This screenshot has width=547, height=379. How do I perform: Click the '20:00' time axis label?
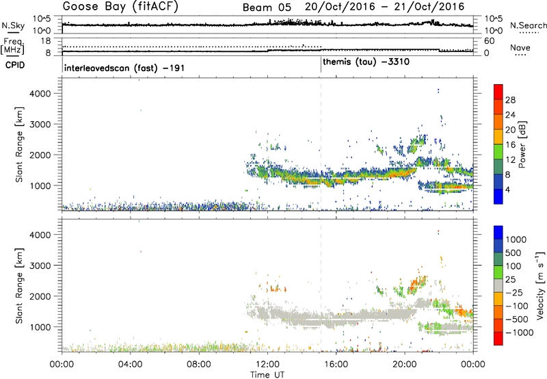[405, 365]
